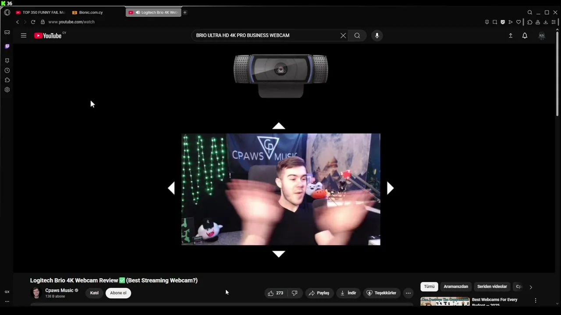The width and height of the screenshot is (561, 315).
Task: Reload the page using refresh icon
Action: point(33,22)
